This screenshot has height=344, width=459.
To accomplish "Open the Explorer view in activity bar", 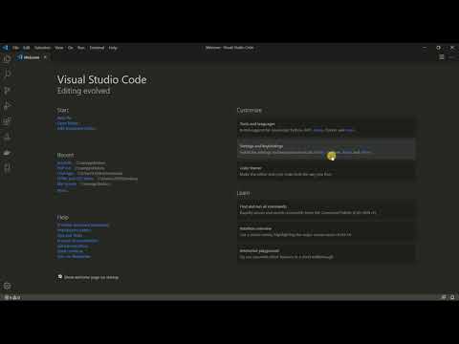I will [7, 58].
